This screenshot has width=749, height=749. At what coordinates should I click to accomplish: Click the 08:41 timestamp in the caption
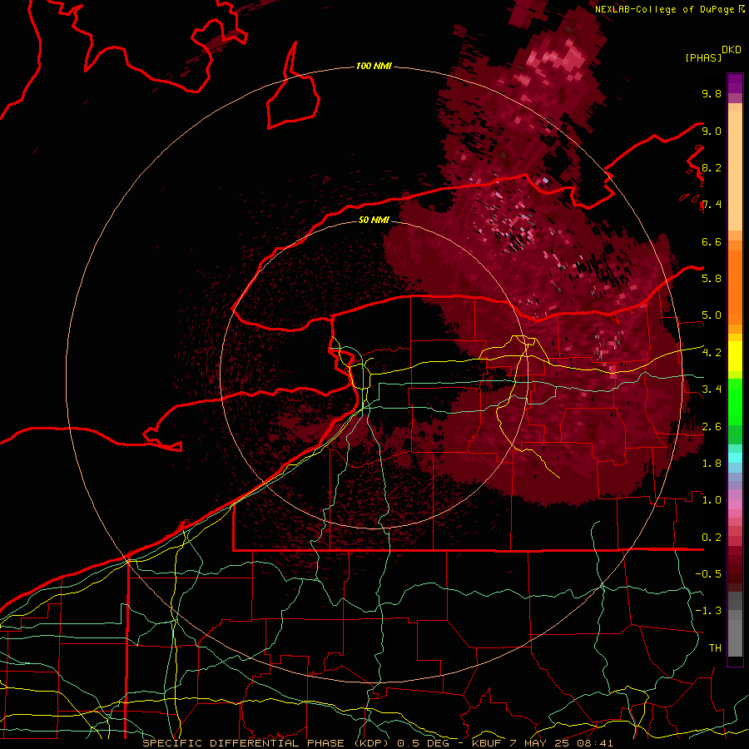point(596,743)
